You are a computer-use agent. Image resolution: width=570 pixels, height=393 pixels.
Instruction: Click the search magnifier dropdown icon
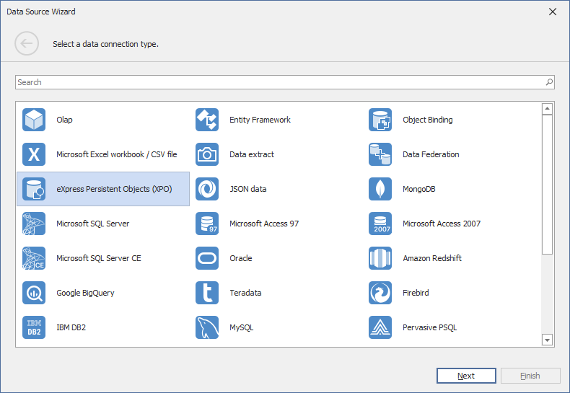click(x=549, y=82)
